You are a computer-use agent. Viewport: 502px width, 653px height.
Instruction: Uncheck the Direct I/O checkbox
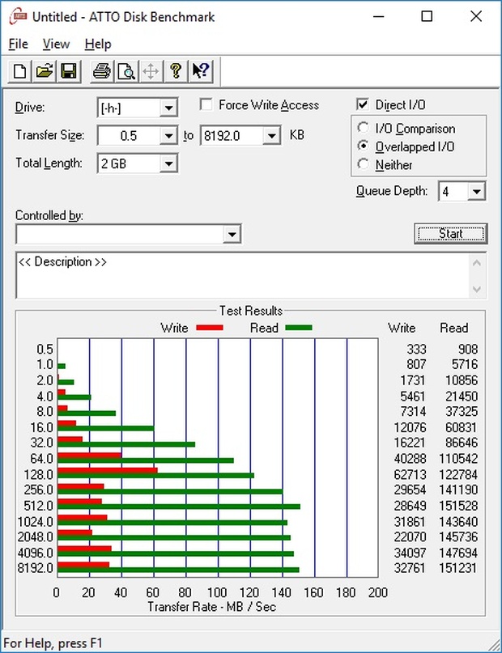tap(363, 104)
